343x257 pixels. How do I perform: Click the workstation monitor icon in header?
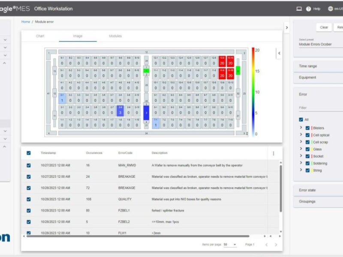click(x=299, y=9)
